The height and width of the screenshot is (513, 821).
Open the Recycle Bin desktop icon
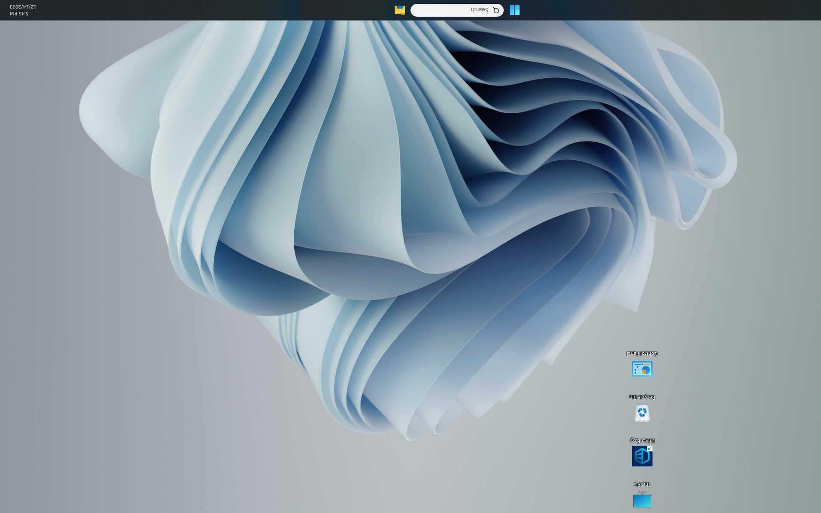(x=642, y=412)
